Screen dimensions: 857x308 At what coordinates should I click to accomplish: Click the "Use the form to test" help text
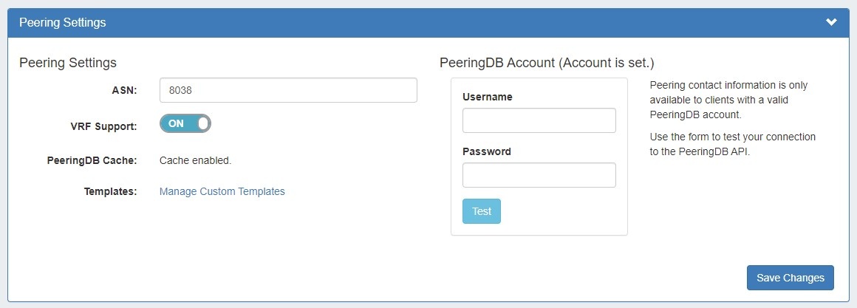tap(732, 144)
